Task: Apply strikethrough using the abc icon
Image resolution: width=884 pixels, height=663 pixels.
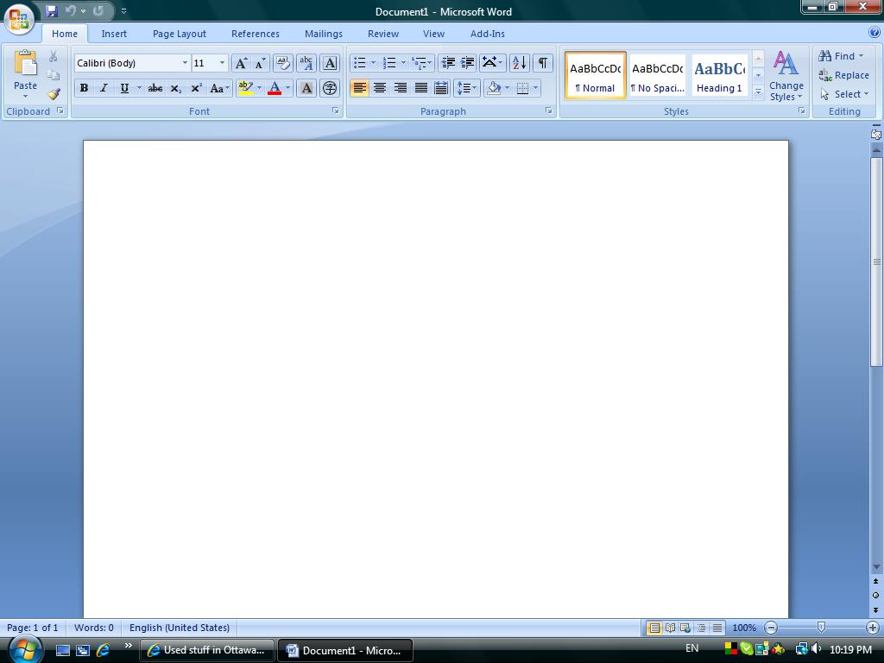Action: tap(155, 88)
